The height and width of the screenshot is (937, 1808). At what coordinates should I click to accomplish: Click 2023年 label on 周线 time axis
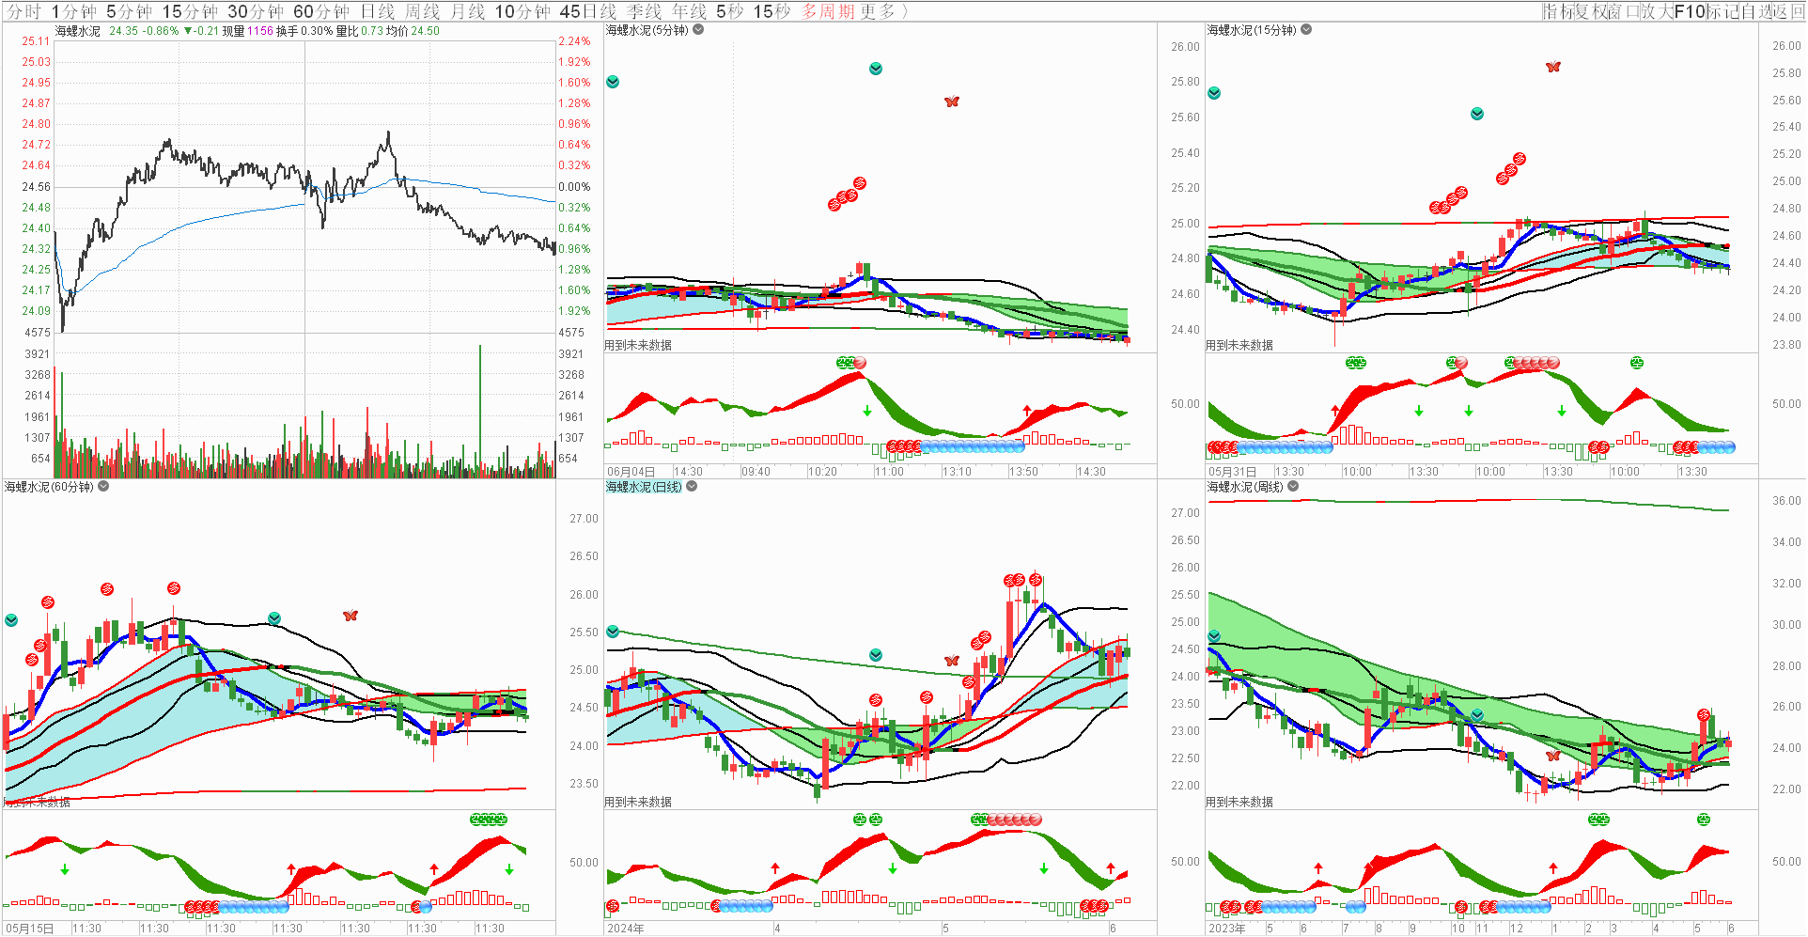pyautogui.click(x=1227, y=929)
